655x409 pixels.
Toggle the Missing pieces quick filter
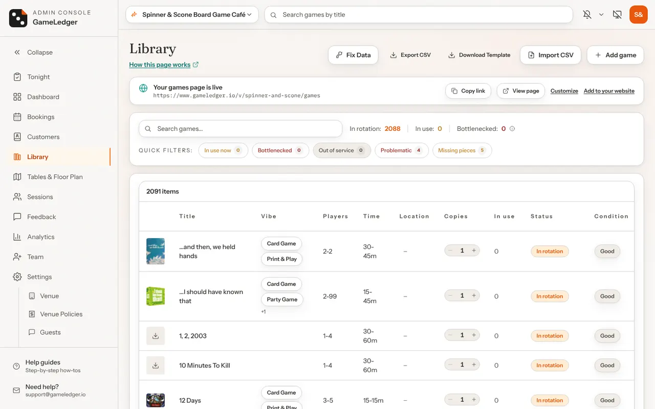pyautogui.click(x=462, y=150)
